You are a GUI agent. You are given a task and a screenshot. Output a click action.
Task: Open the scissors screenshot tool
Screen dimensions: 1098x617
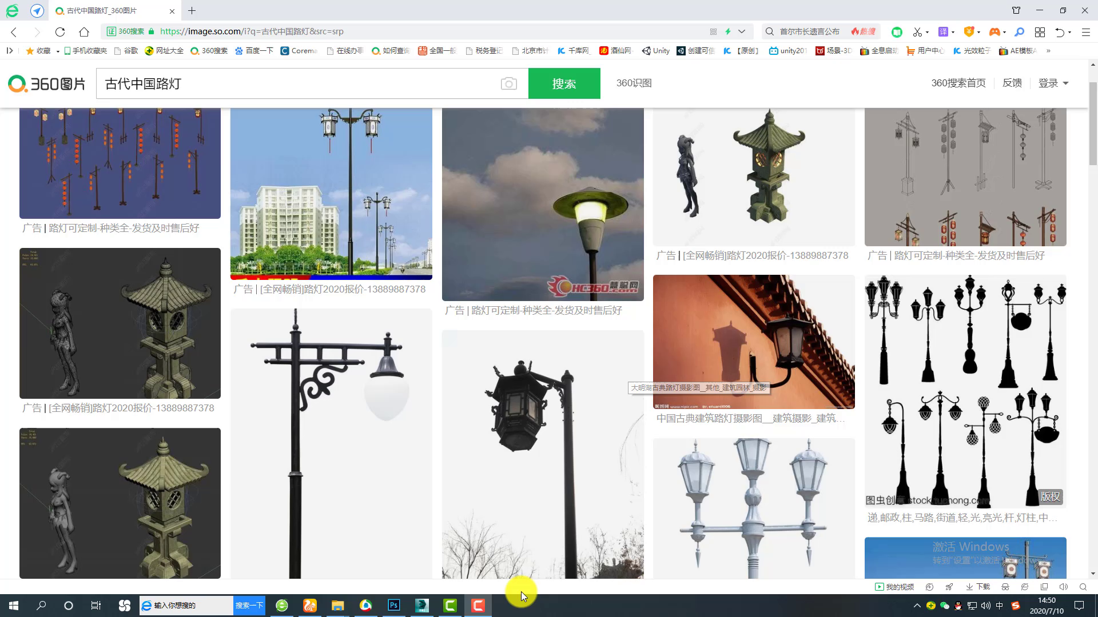[x=917, y=32]
